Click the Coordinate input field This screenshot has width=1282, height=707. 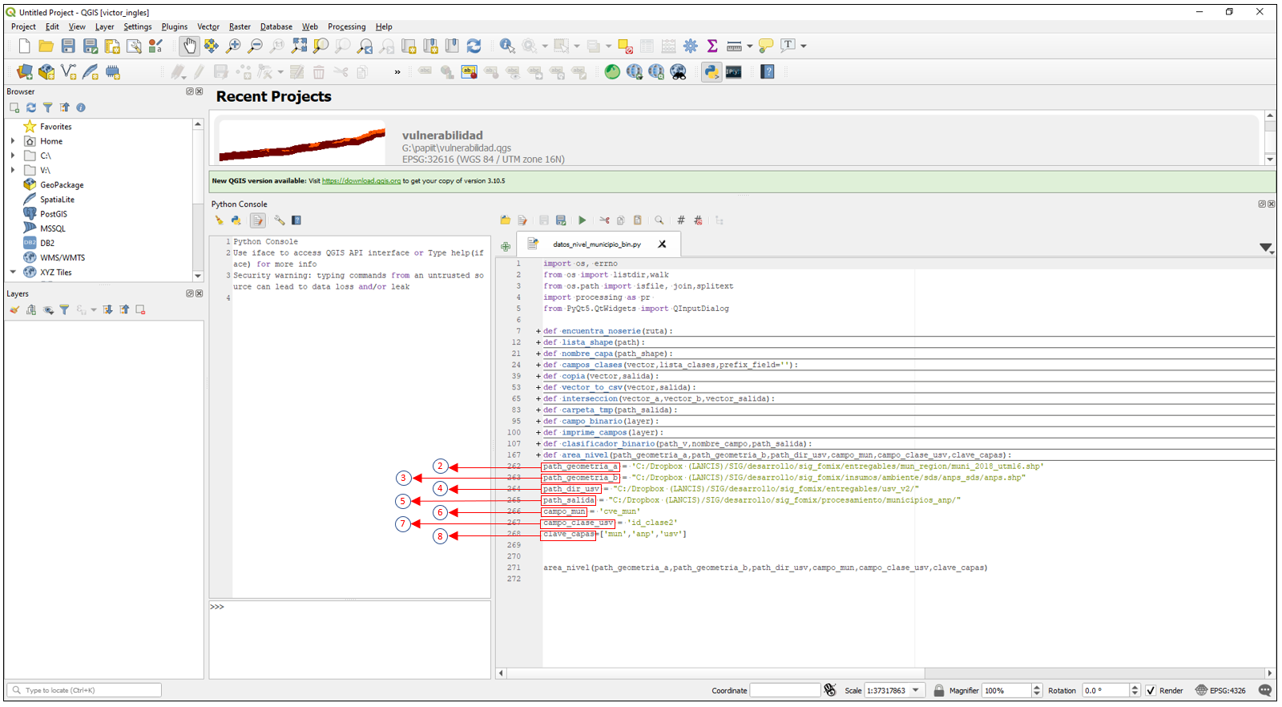pos(785,690)
